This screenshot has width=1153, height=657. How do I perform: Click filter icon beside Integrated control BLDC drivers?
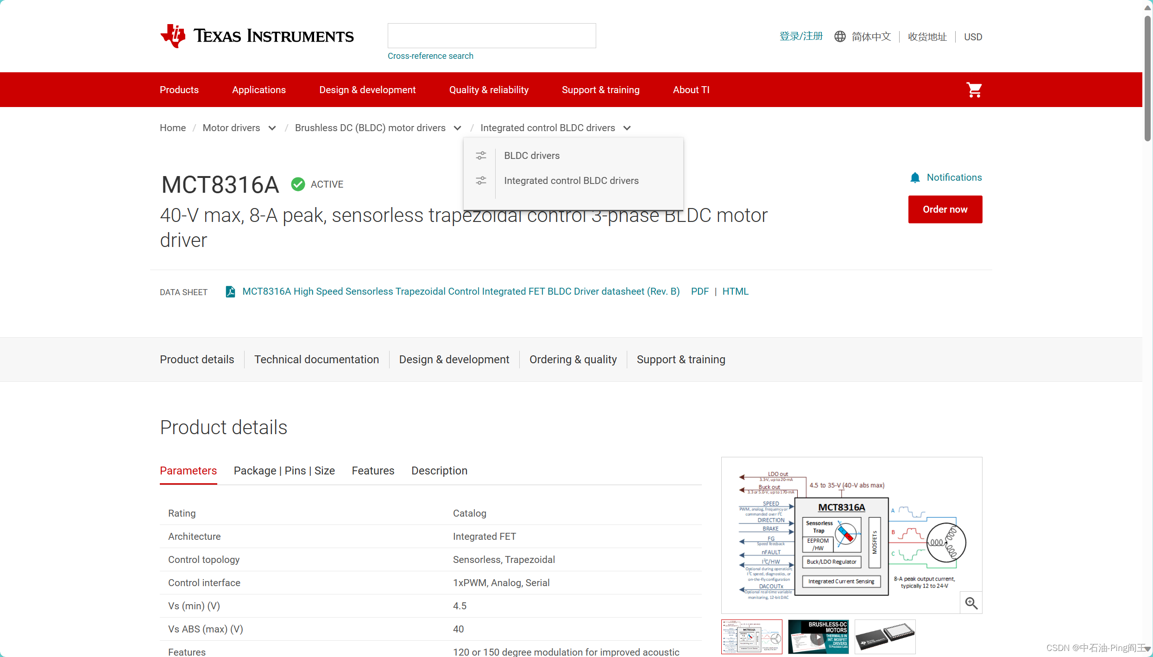pyautogui.click(x=481, y=181)
